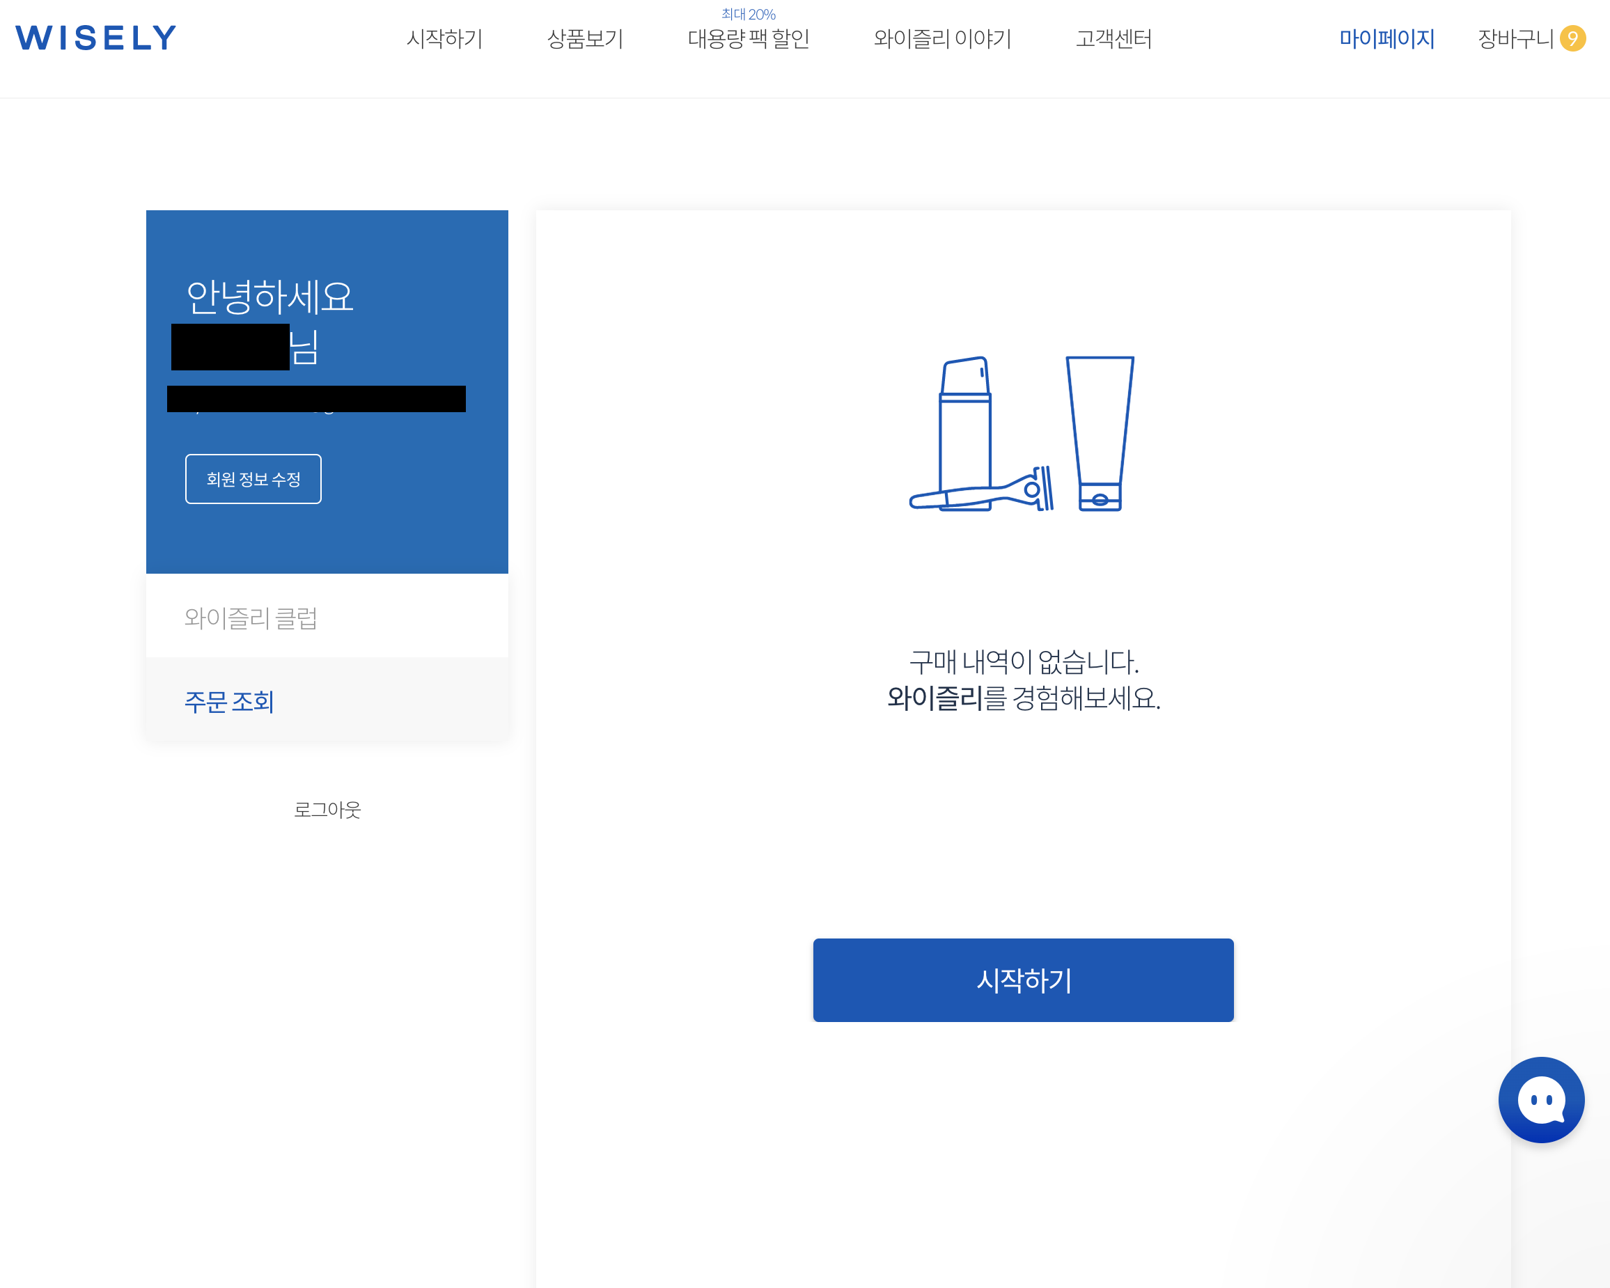Click the 회원 정보 수정 button
Image resolution: width=1610 pixels, height=1288 pixels.
pos(253,478)
